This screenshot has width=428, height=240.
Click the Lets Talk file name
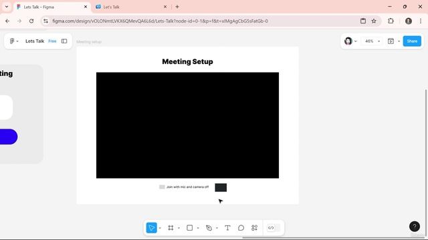click(35, 41)
